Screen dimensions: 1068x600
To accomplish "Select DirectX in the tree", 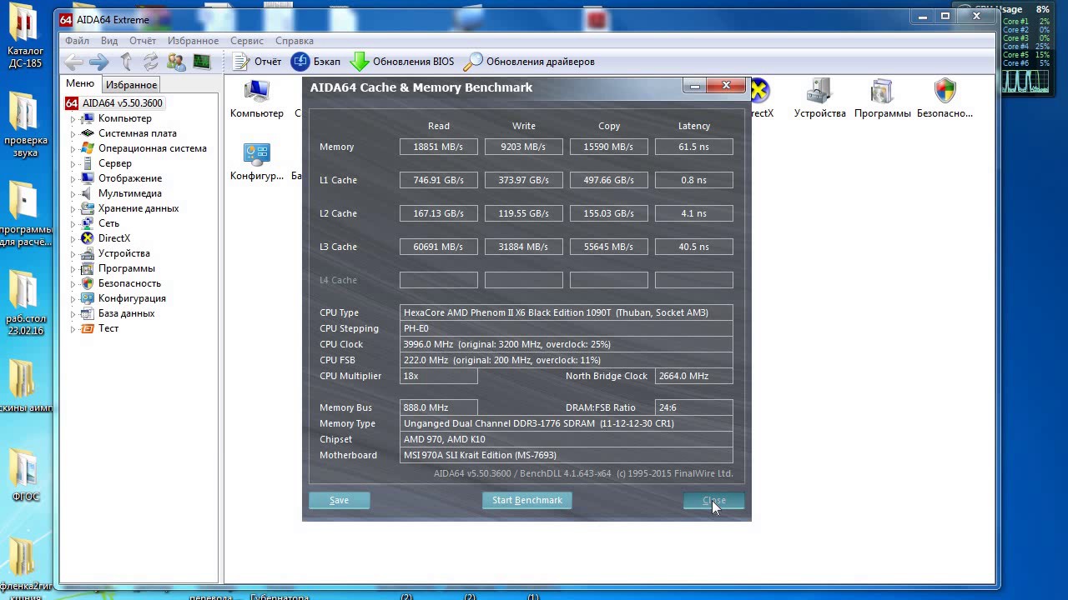I will 113,238.
